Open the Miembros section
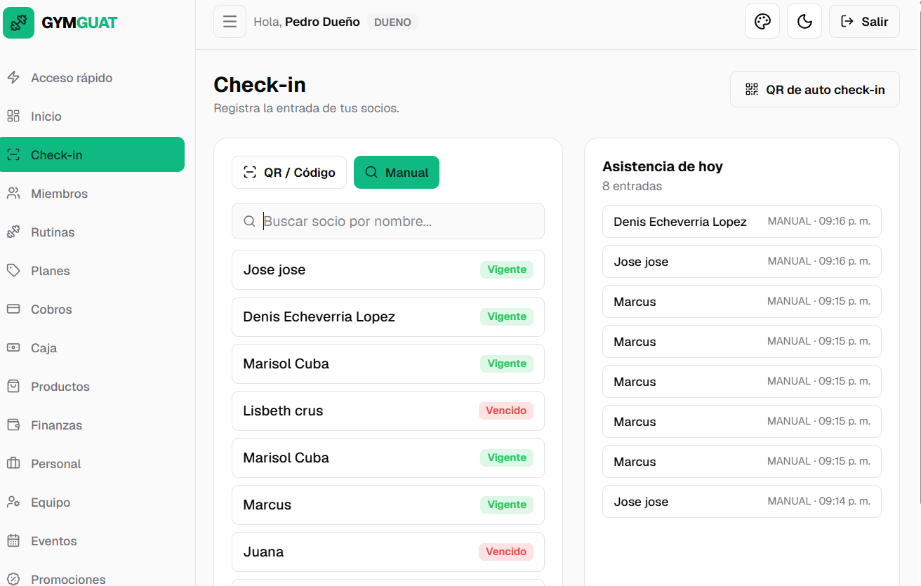Viewport: 921px width, 586px height. 92,194
